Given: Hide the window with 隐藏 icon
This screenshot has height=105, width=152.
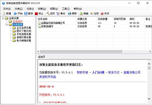Looking at the screenshot, I should tap(81, 13).
